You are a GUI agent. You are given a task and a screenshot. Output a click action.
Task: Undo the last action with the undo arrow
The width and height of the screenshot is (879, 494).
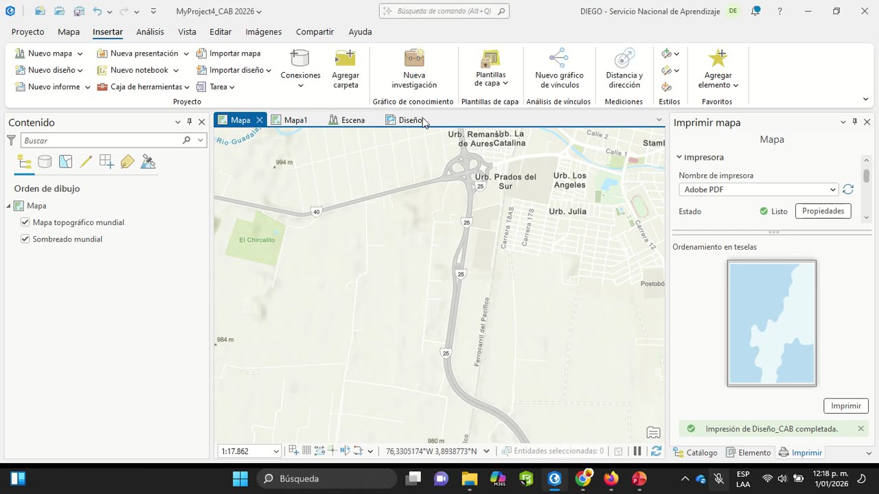pos(98,11)
